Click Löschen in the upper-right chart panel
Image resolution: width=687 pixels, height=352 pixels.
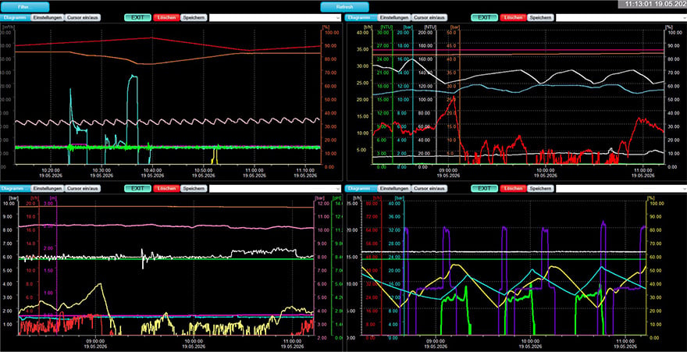(x=513, y=17)
